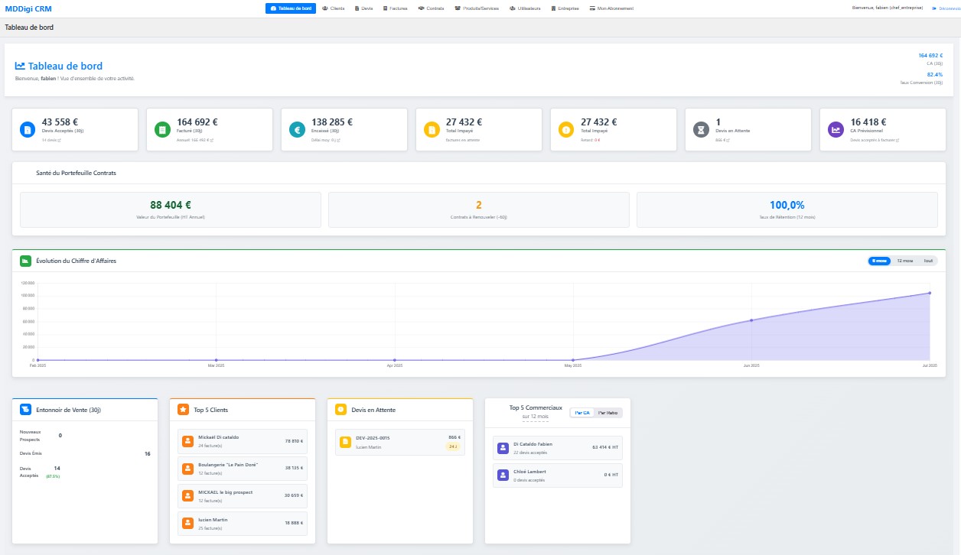Click Mickaël Di cataldo's orange avatar icon
Screen dimensions: 961x555
tap(188, 441)
